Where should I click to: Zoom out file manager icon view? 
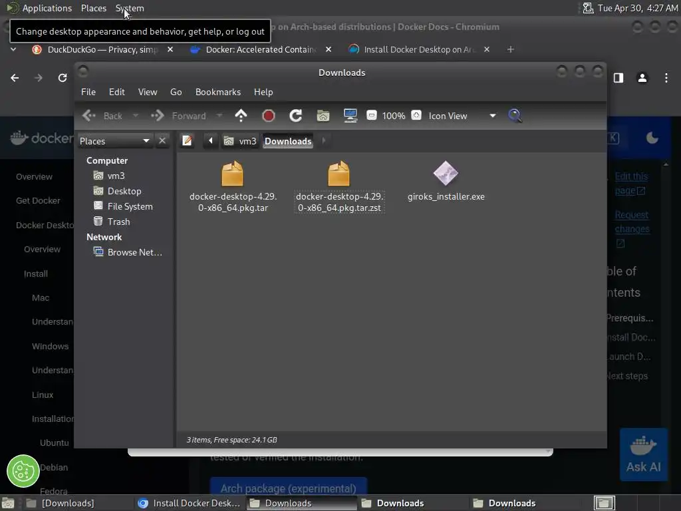click(371, 115)
